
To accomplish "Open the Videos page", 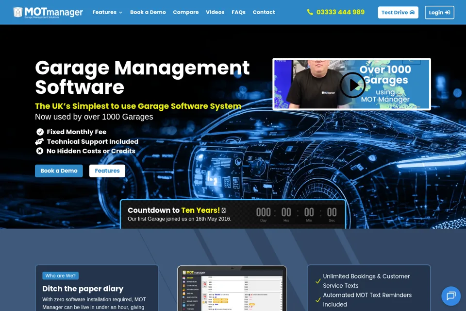I will 215,12.
